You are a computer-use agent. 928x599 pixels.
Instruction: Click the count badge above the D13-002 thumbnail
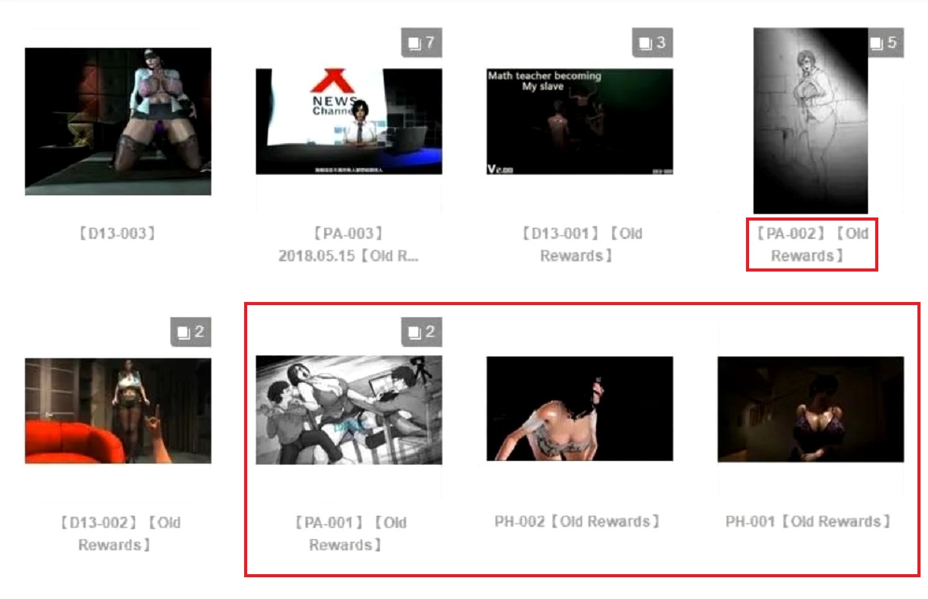191,332
